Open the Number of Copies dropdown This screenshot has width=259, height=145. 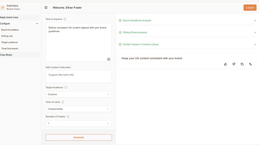point(78,123)
